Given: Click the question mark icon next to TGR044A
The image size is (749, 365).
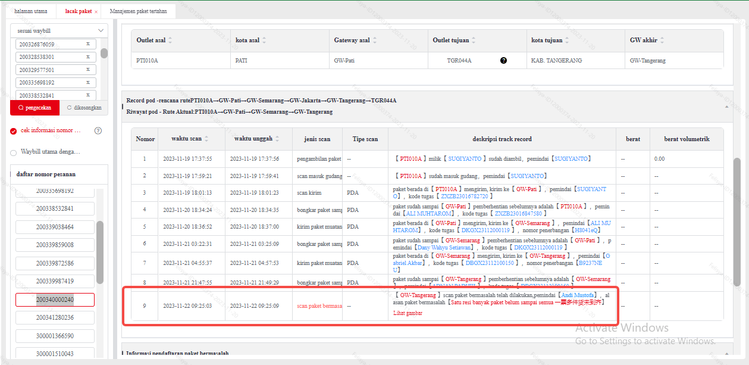Looking at the screenshot, I should [x=504, y=61].
